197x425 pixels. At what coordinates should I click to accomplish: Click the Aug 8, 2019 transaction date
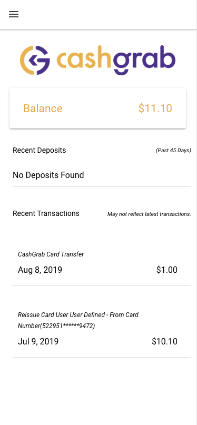pos(40,270)
